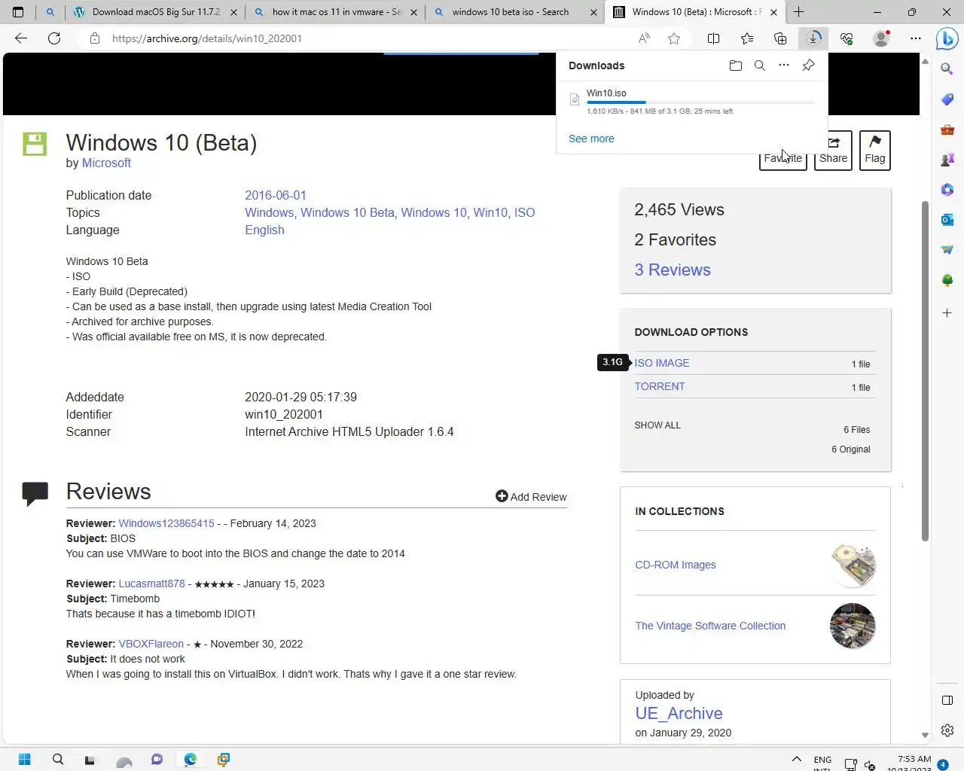Download the TORRENT option

(660, 386)
